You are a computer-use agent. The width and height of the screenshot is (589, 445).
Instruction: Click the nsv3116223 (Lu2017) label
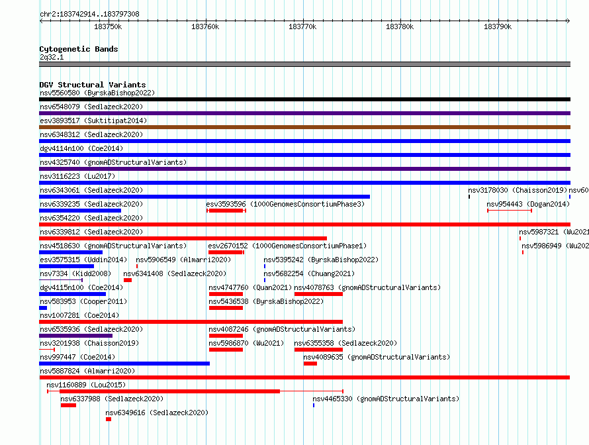77,176
